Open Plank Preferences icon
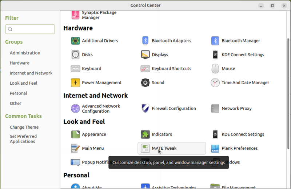Viewport: 291px width, 189px height. (215, 148)
